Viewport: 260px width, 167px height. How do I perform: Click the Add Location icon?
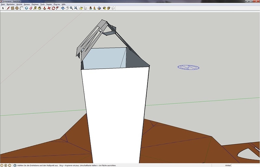(81, 8)
